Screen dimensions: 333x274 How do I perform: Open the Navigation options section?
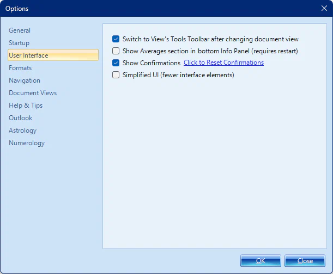coord(25,80)
